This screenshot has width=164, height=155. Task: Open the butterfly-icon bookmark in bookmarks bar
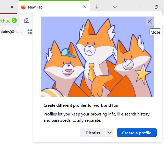(x=30, y=32)
